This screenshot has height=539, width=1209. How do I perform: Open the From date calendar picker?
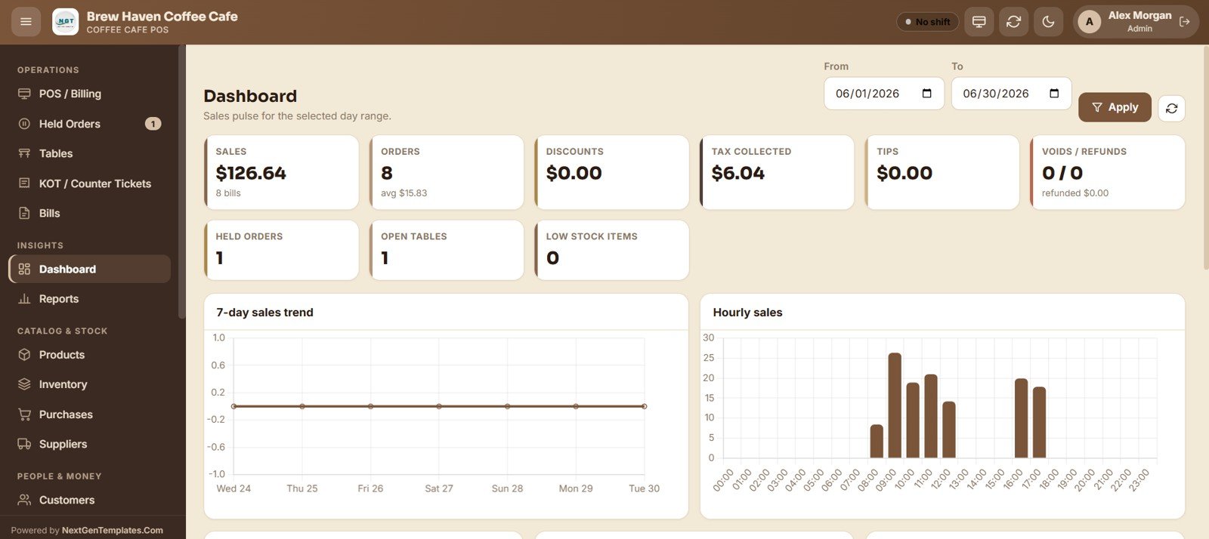(927, 94)
